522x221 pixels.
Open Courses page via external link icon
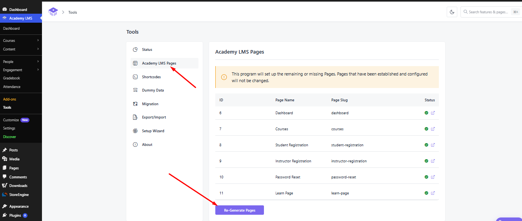(x=433, y=129)
